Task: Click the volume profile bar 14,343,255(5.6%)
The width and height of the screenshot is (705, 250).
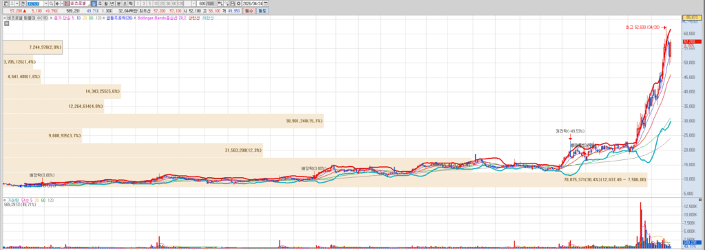Action: coord(61,91)
